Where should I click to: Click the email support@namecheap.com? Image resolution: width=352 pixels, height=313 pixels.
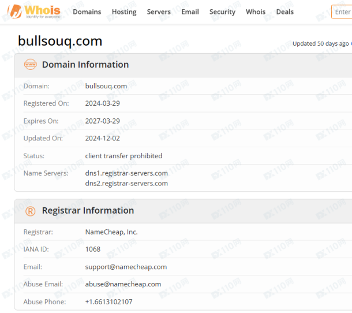pyautogui.click(x=126, y=267)
